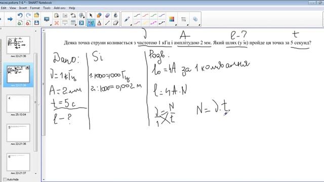This screenshot has width=324, height=182.
Task: Open the Tools menu
Action: coord(47,8)
